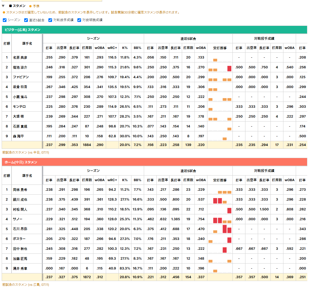Sort by K% column in home table

(x=125, y=180)
